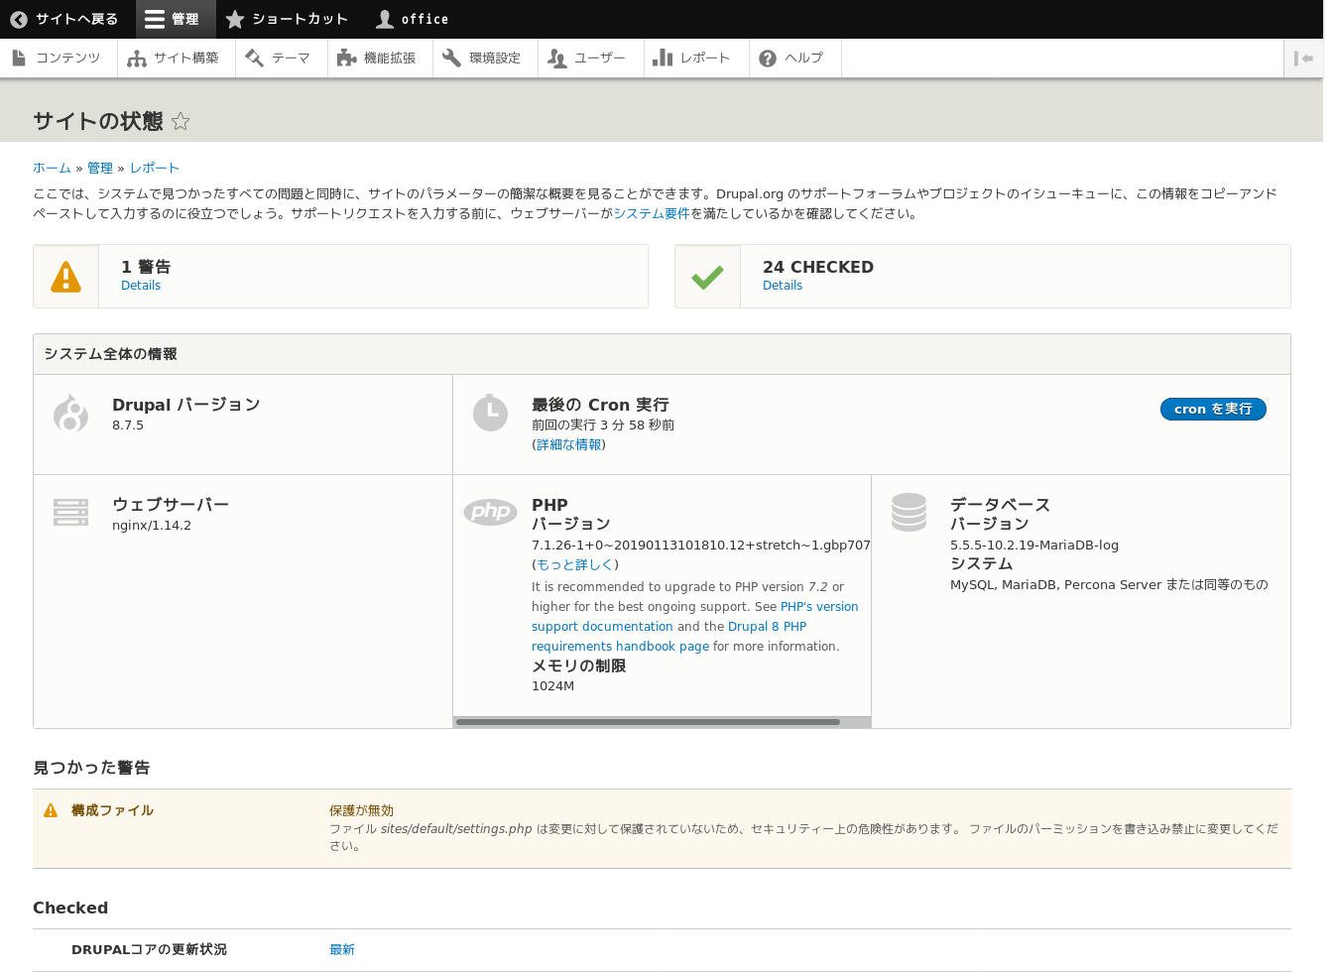Image resolution: width=1335 pixels, height=972 pixels.
Task: Add page to shortcuts with star
Action: [x=181, y=121]
